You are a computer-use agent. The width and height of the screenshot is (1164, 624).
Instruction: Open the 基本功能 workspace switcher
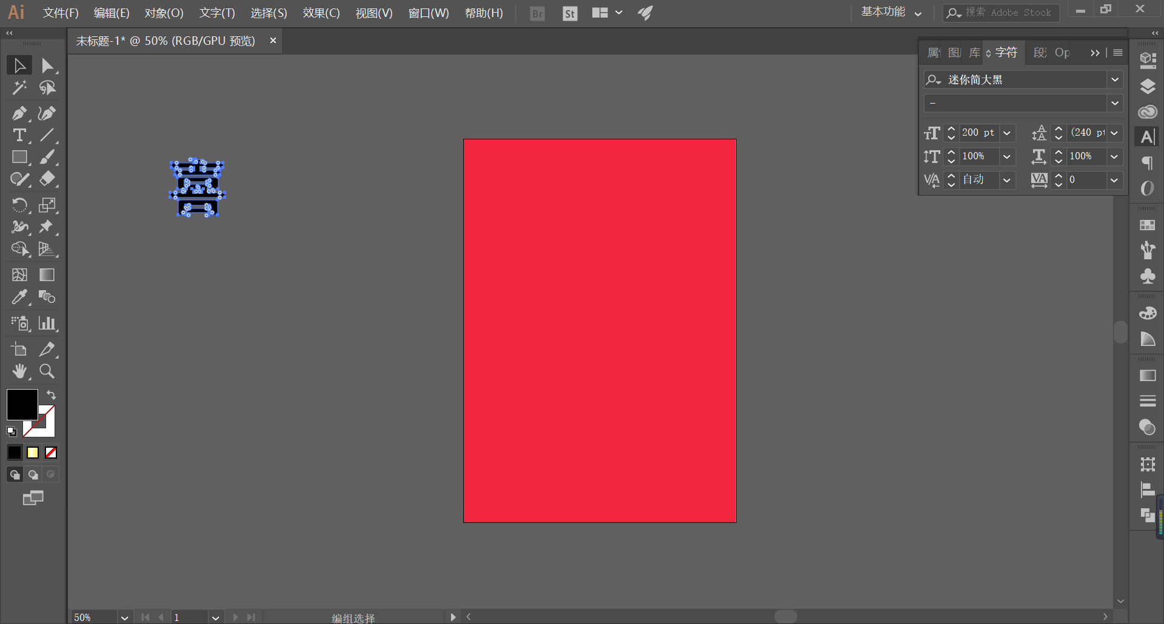(x=891, y=12)
